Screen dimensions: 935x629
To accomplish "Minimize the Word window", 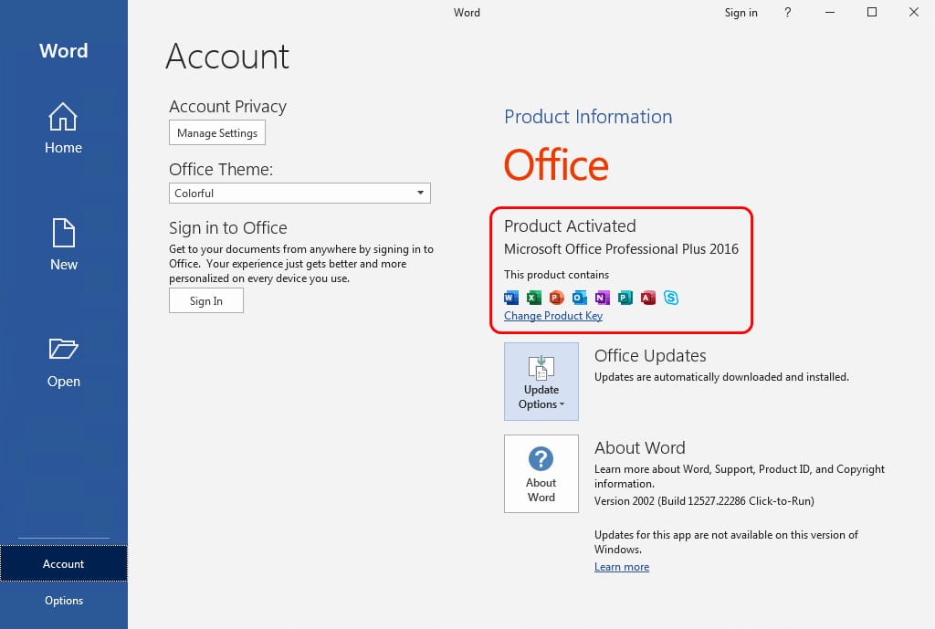I will point(829,13).
